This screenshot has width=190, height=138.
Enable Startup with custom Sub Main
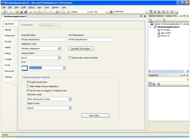point(70,57)
